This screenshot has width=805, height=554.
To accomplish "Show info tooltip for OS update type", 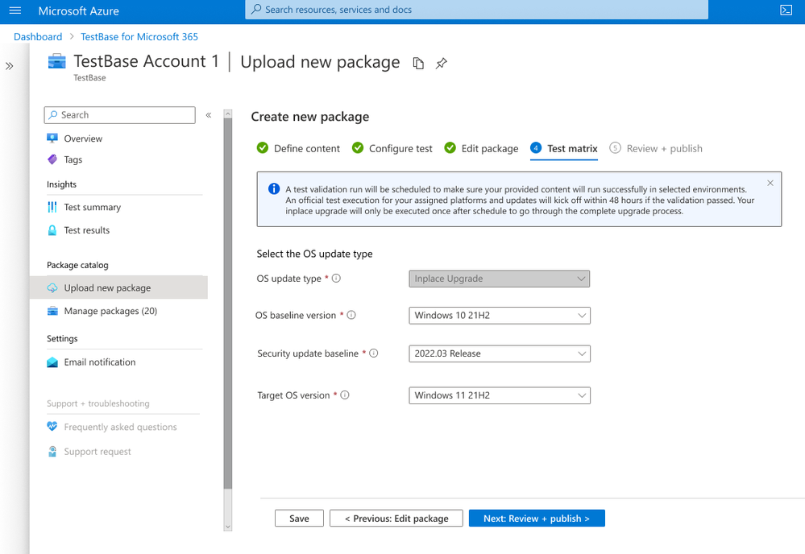I will coord(336,278).
